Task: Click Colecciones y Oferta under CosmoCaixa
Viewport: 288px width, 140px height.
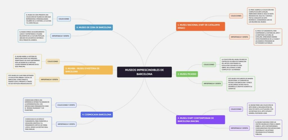Action: pos(66,105)
